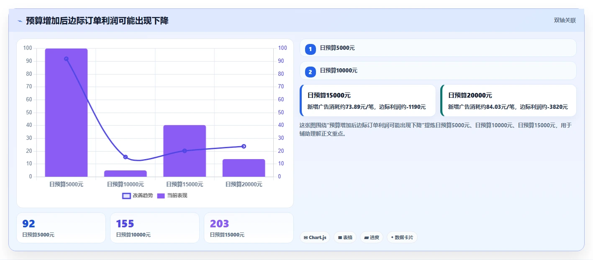
Task: Click x-axis label 日预算10000元
Action: pyautogui.click(x=126, y=184)
